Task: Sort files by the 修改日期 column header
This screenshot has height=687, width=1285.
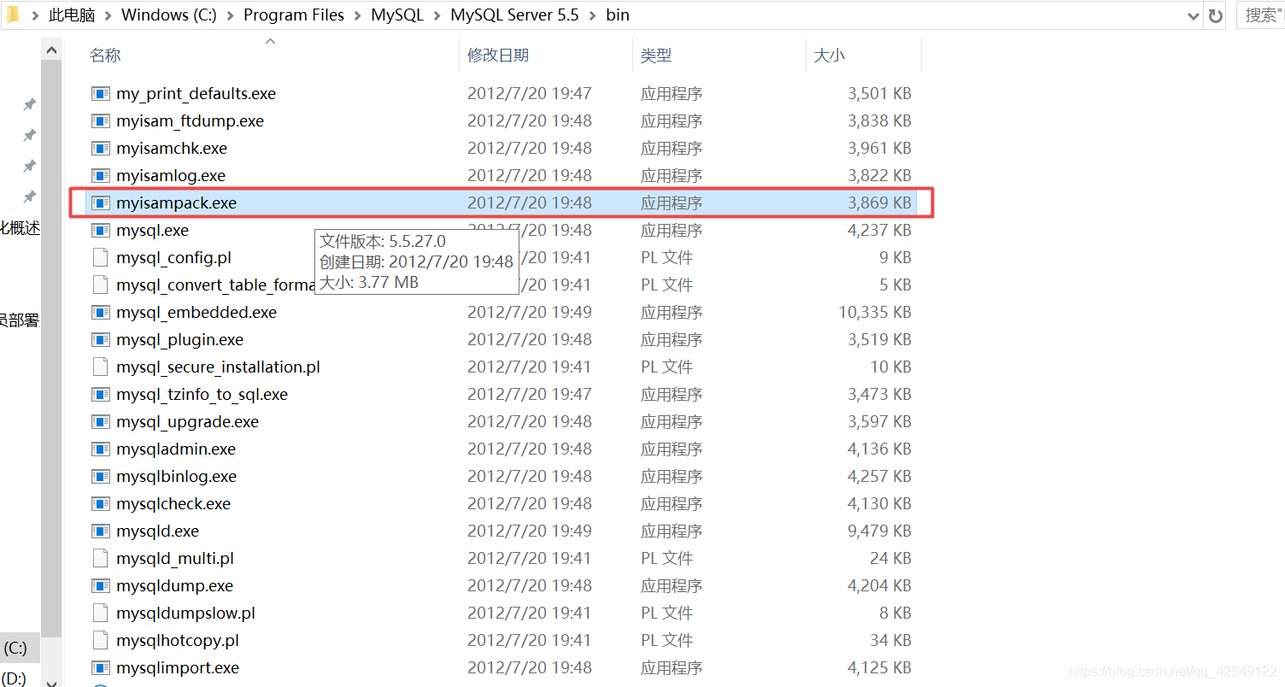Action: (498, 55)
